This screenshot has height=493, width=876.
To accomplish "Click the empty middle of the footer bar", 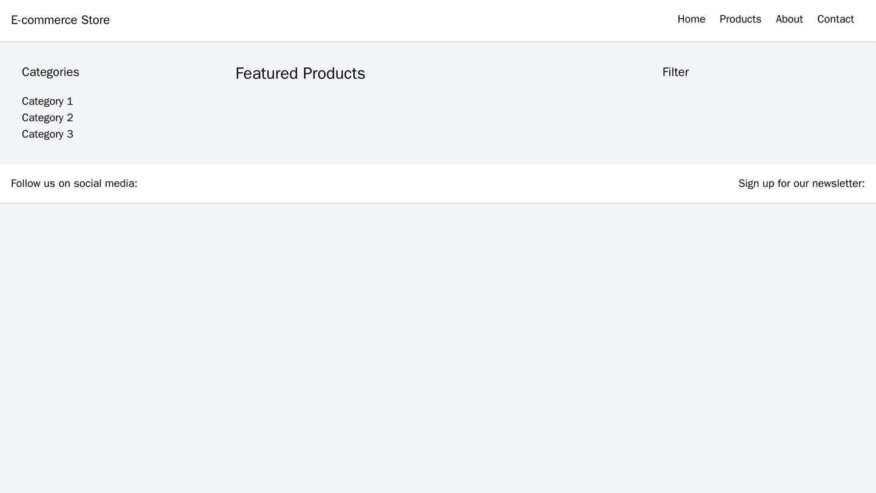I will (x=436, y=183).
